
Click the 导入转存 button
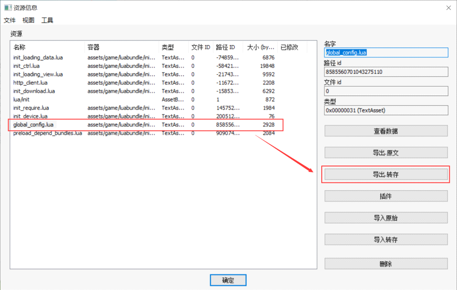386,239
